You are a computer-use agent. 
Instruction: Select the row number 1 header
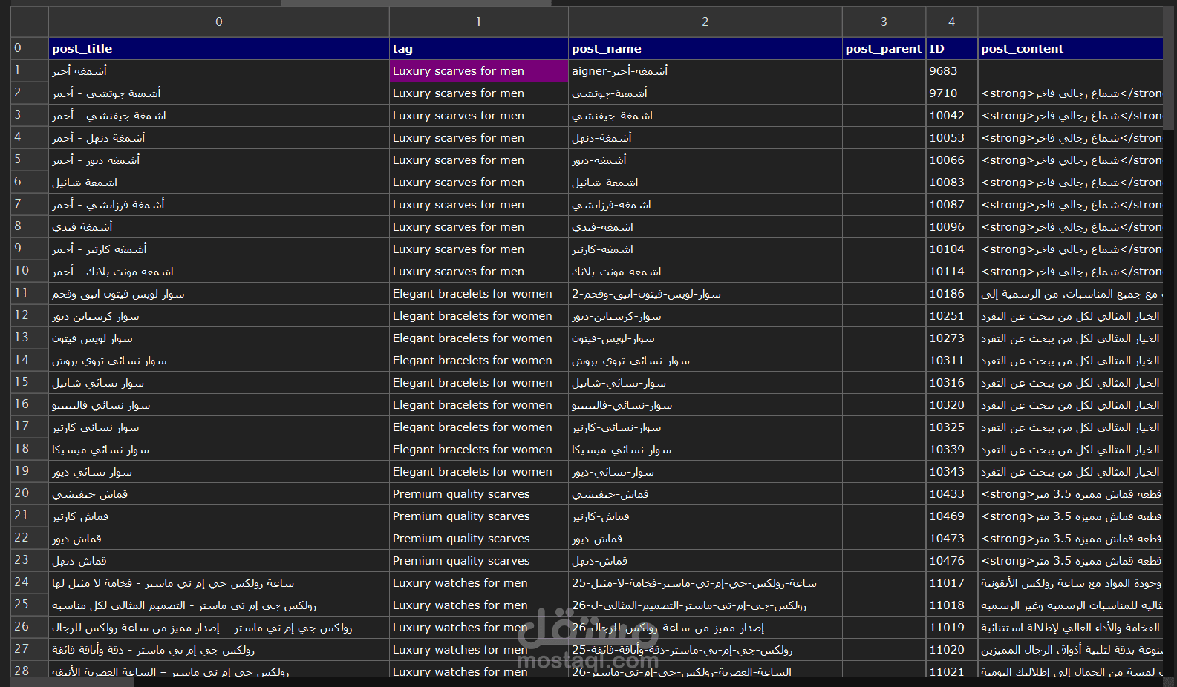pyautogui.click(x=30, y=71)
